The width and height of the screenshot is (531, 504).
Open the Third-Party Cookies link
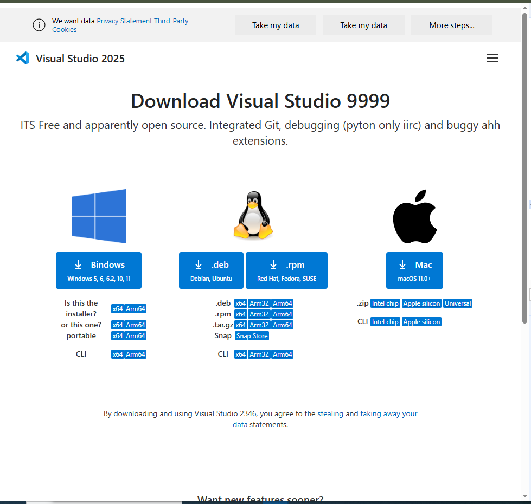pyautogui.click(x=171, y=21)
